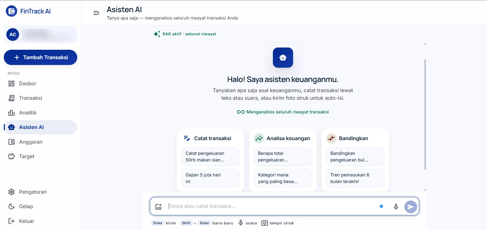Click the scroll-down arrow of the chat pane
This screenshot has width=487, height=230.
(425, 190)
